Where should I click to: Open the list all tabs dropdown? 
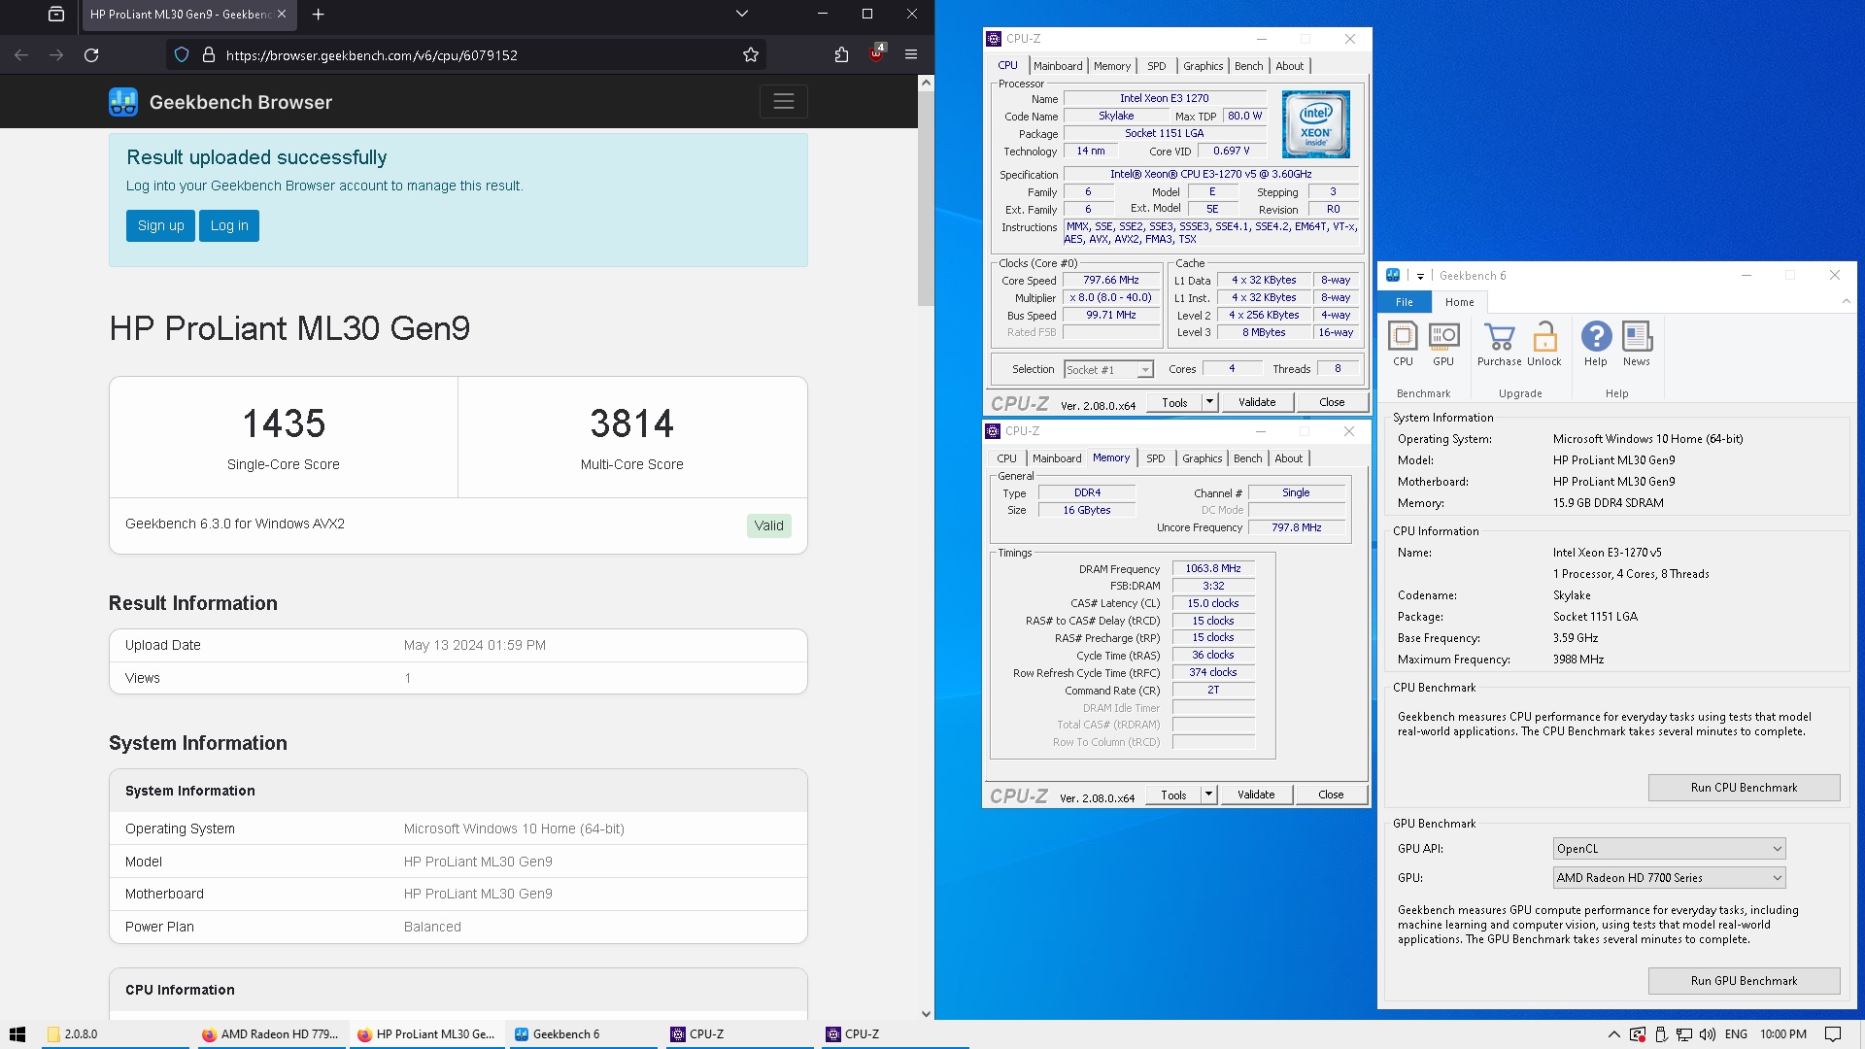click(x=742, y=14)
